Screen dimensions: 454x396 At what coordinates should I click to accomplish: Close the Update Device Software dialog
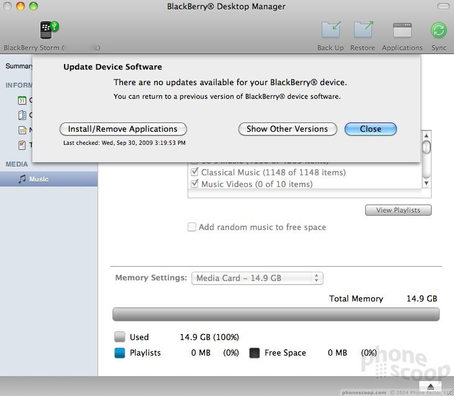[x=371, y=129]
